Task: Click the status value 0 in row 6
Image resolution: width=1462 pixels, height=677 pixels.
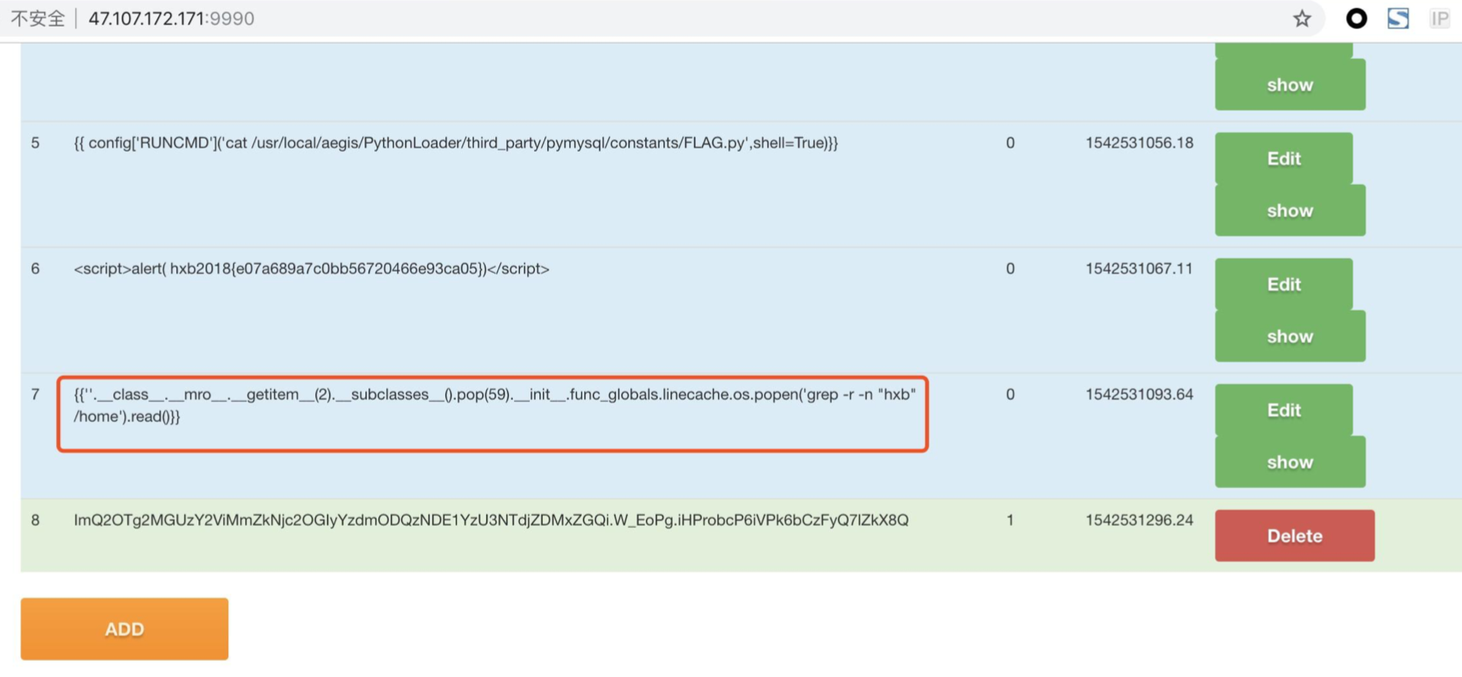Action: coord(1010,269)
